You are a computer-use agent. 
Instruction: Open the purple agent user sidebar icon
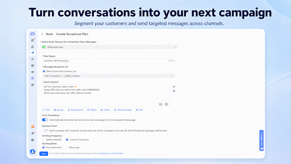tap(33, 79)
